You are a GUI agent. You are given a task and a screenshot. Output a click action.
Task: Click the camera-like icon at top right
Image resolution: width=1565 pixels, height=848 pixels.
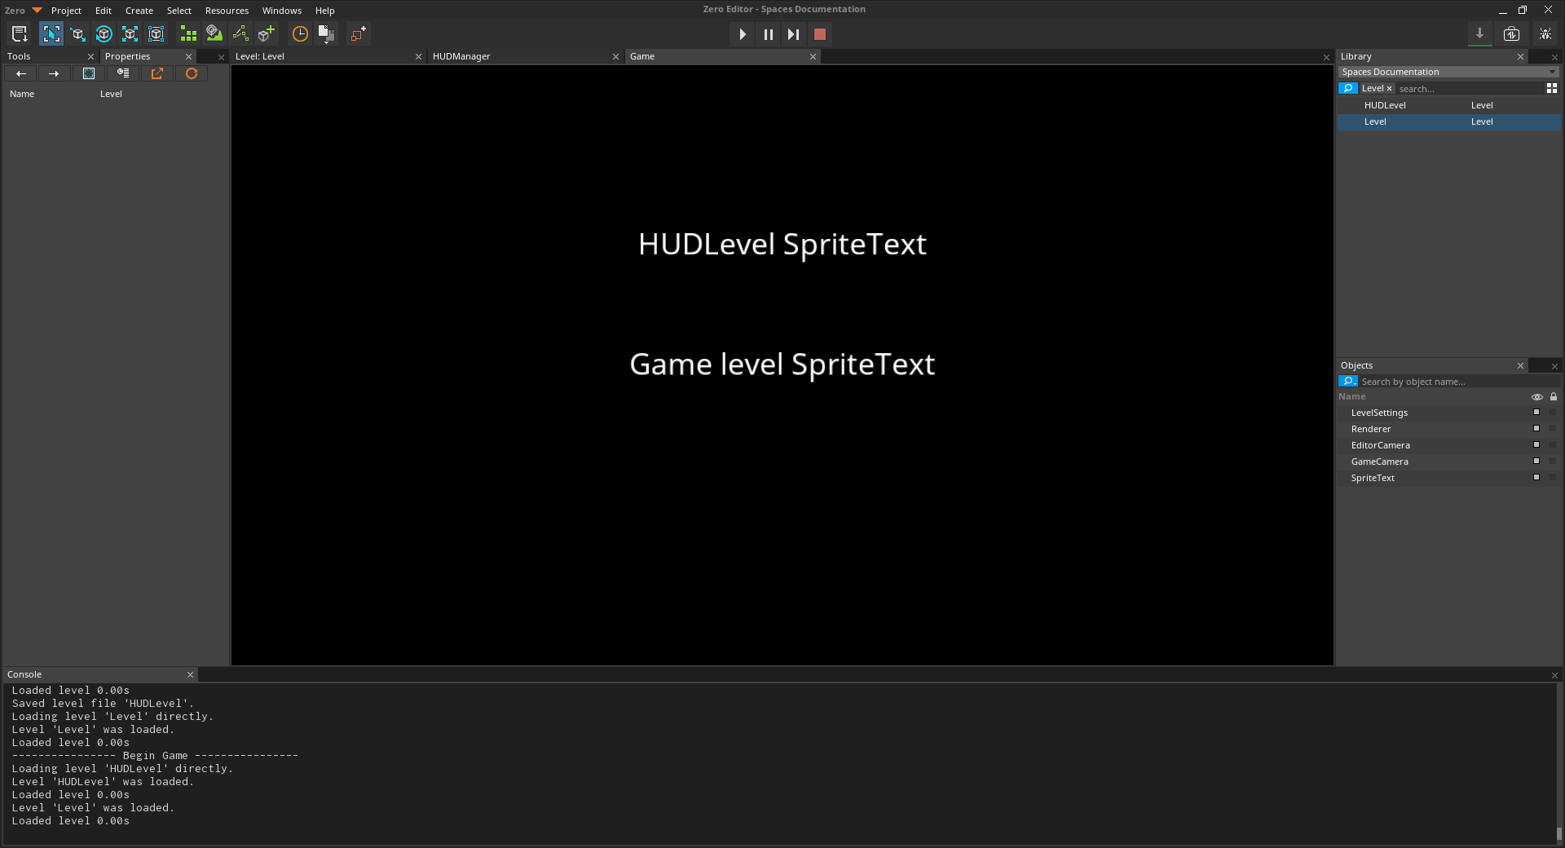coord(1511,33)
